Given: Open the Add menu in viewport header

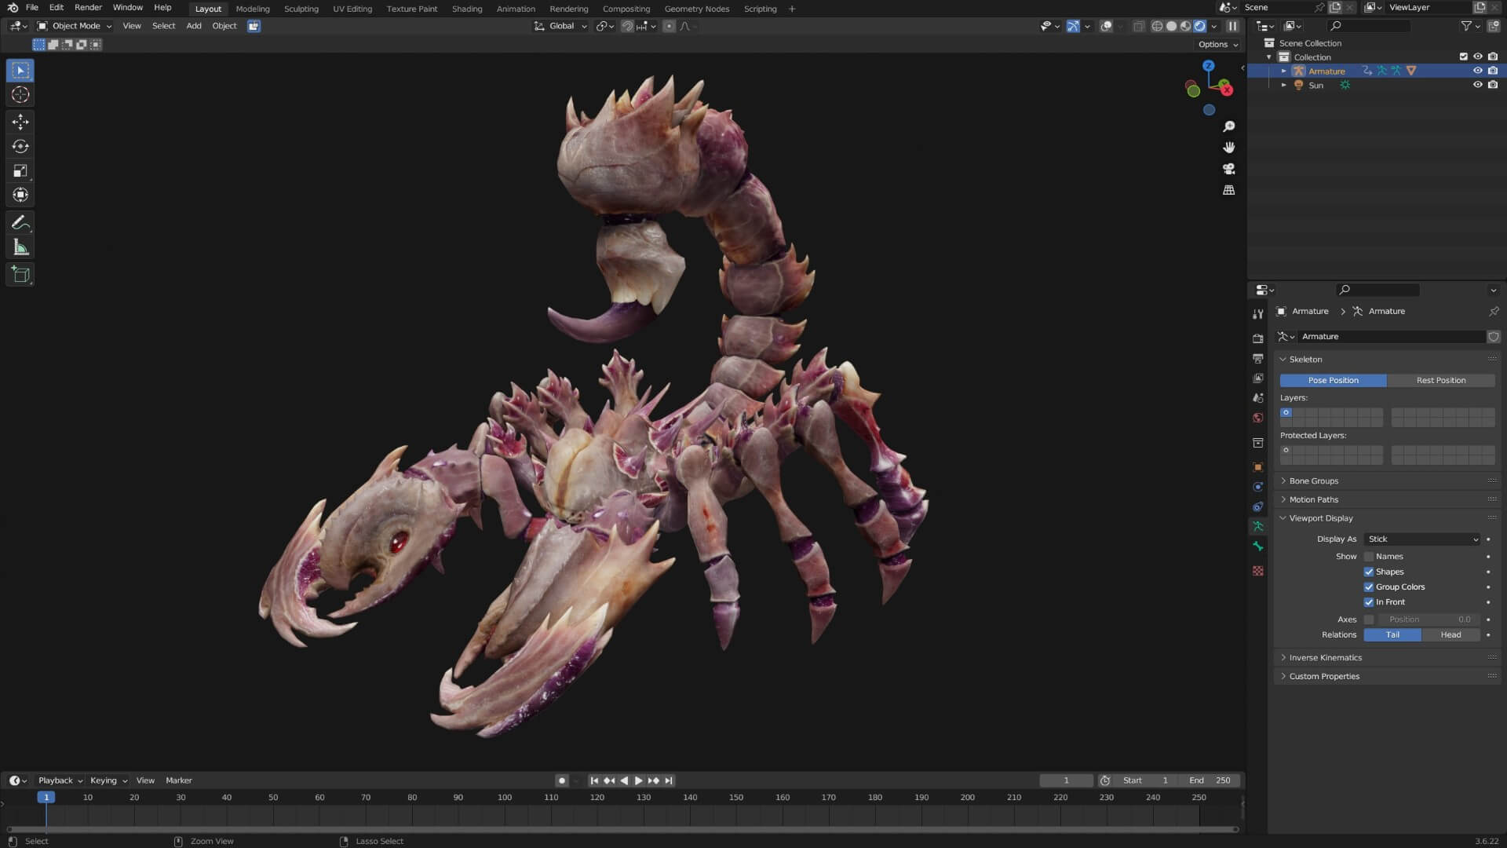Looking at the screenshot, I should click(193, 26).
